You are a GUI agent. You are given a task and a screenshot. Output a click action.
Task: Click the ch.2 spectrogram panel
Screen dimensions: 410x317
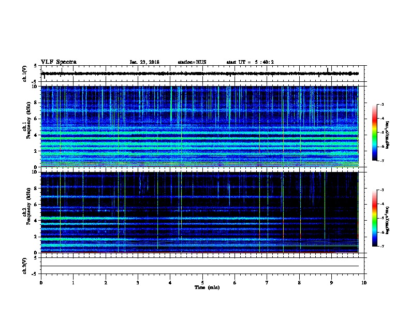tap(200, 212)
